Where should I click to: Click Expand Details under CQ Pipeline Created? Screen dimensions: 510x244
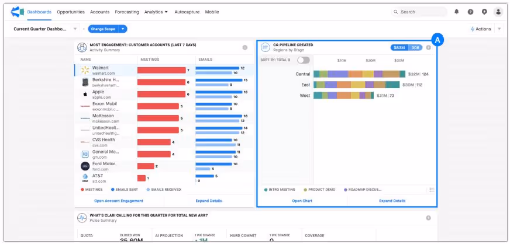point(392,201)
